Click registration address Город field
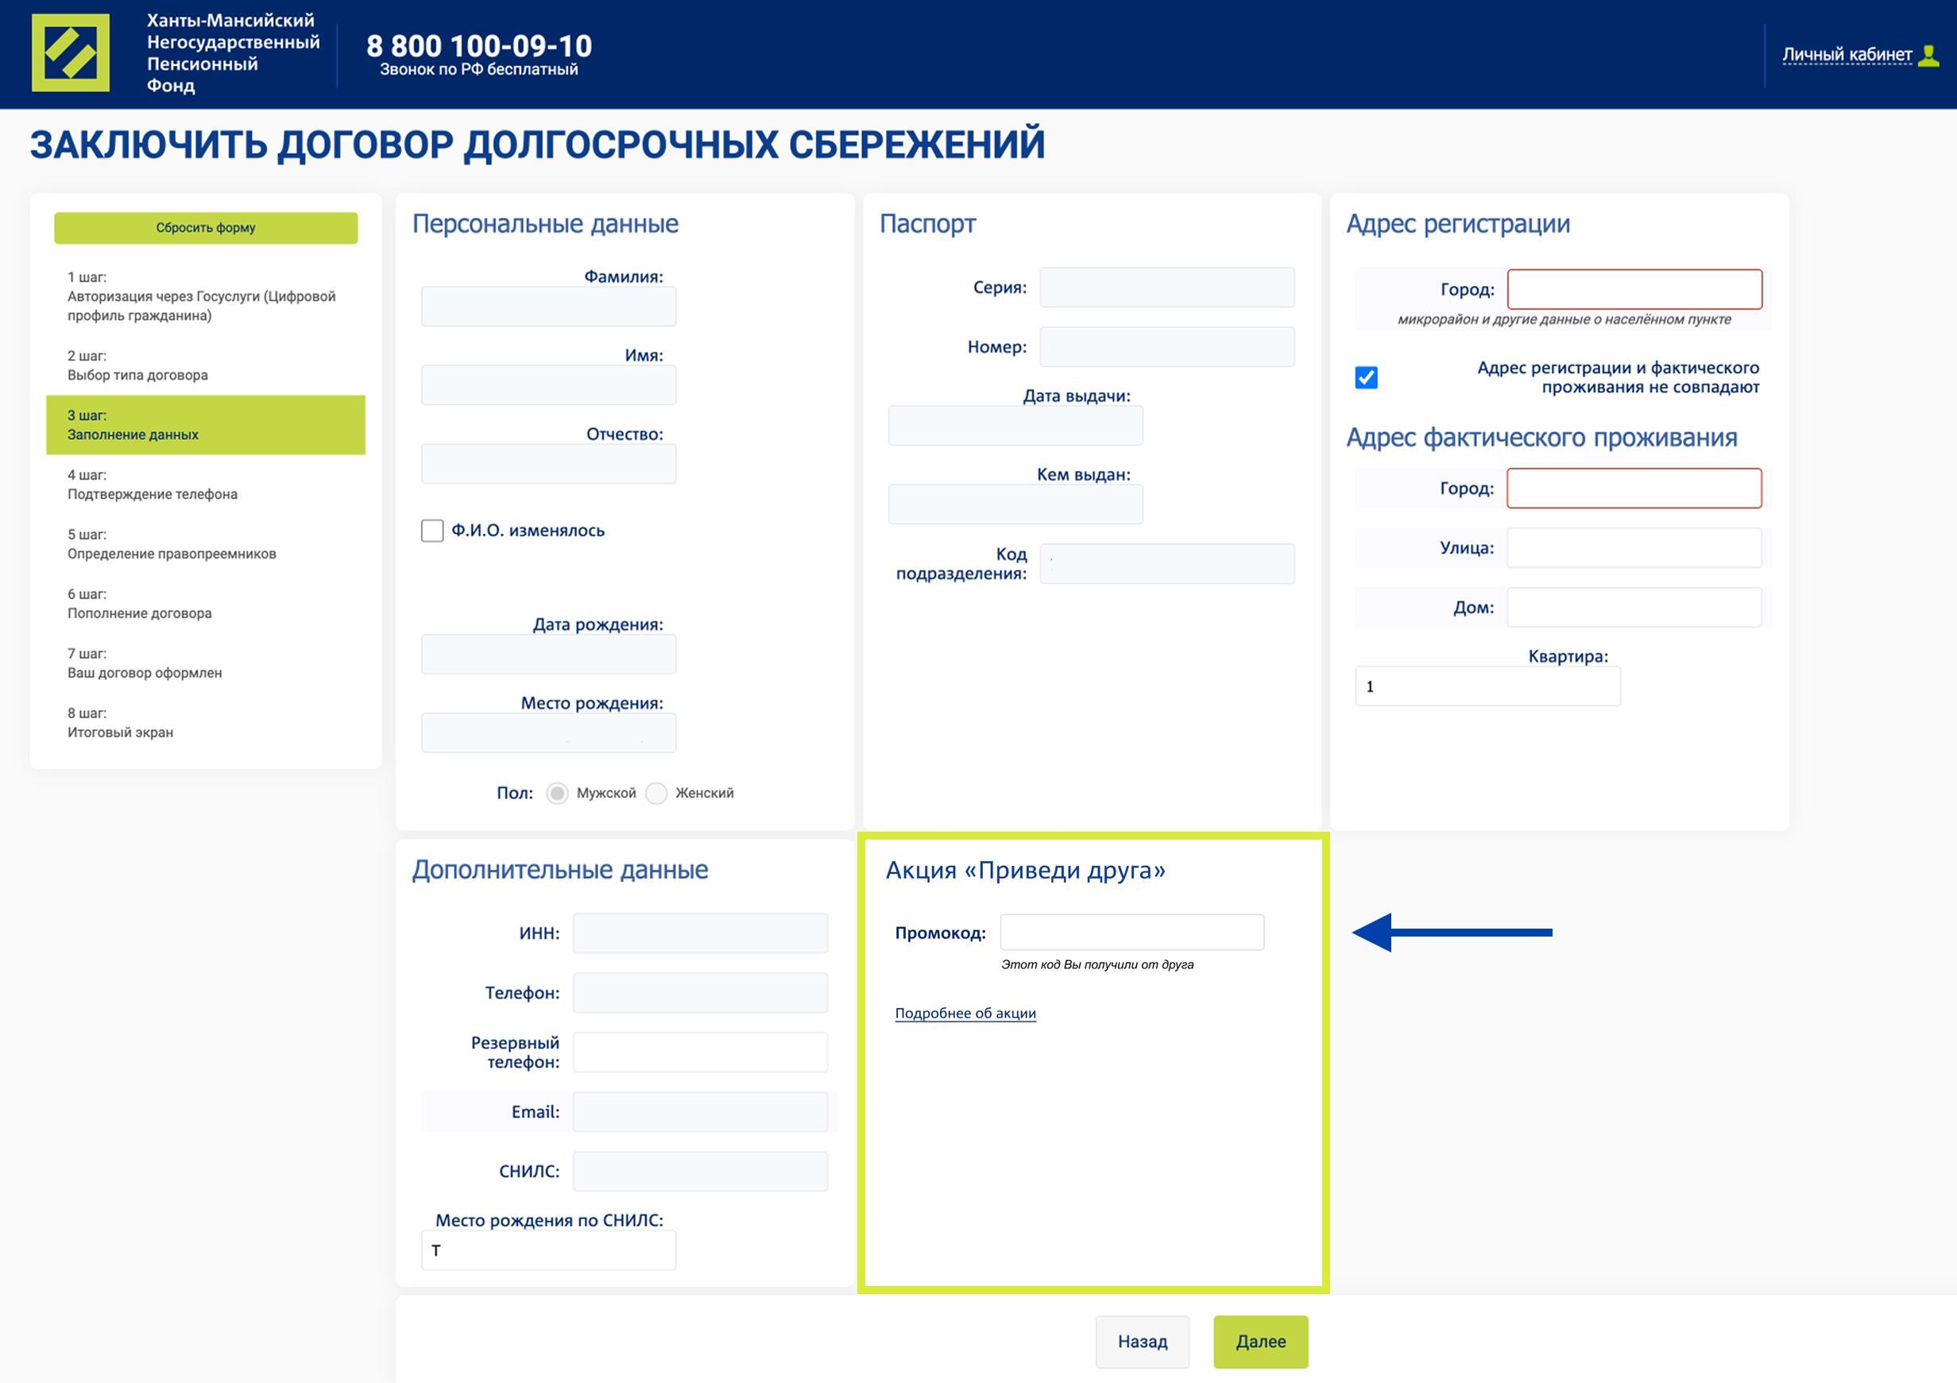The image size is (1957, 1383). [1634, 290]
